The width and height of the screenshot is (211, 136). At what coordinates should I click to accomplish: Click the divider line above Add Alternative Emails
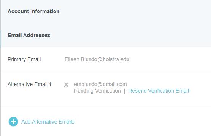106,107
